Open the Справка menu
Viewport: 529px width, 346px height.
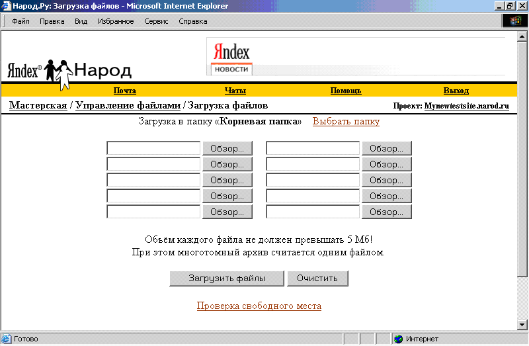pyautogui.click(x=193, y=21)
